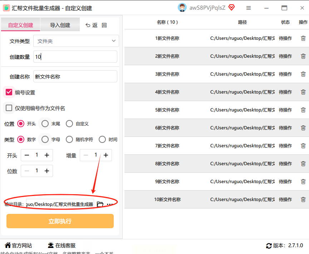Click the 版本: 2.7.1.0 text
The image size is (309, 254).
288,245
